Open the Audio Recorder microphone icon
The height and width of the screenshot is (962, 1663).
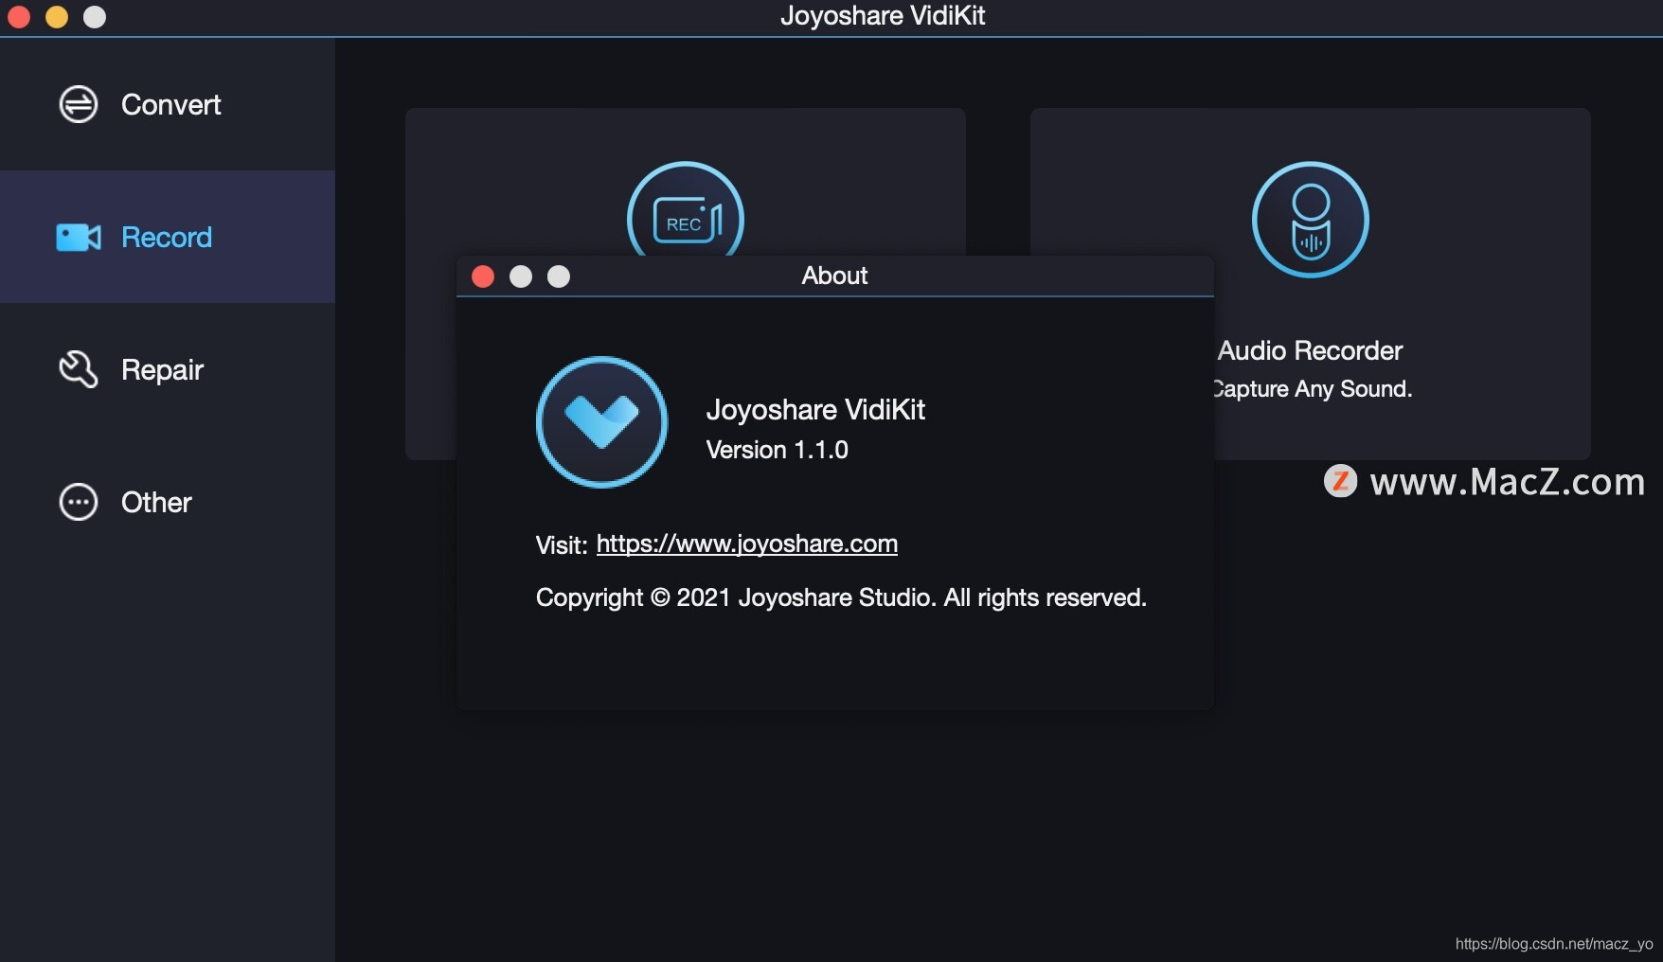[1310, 220]
